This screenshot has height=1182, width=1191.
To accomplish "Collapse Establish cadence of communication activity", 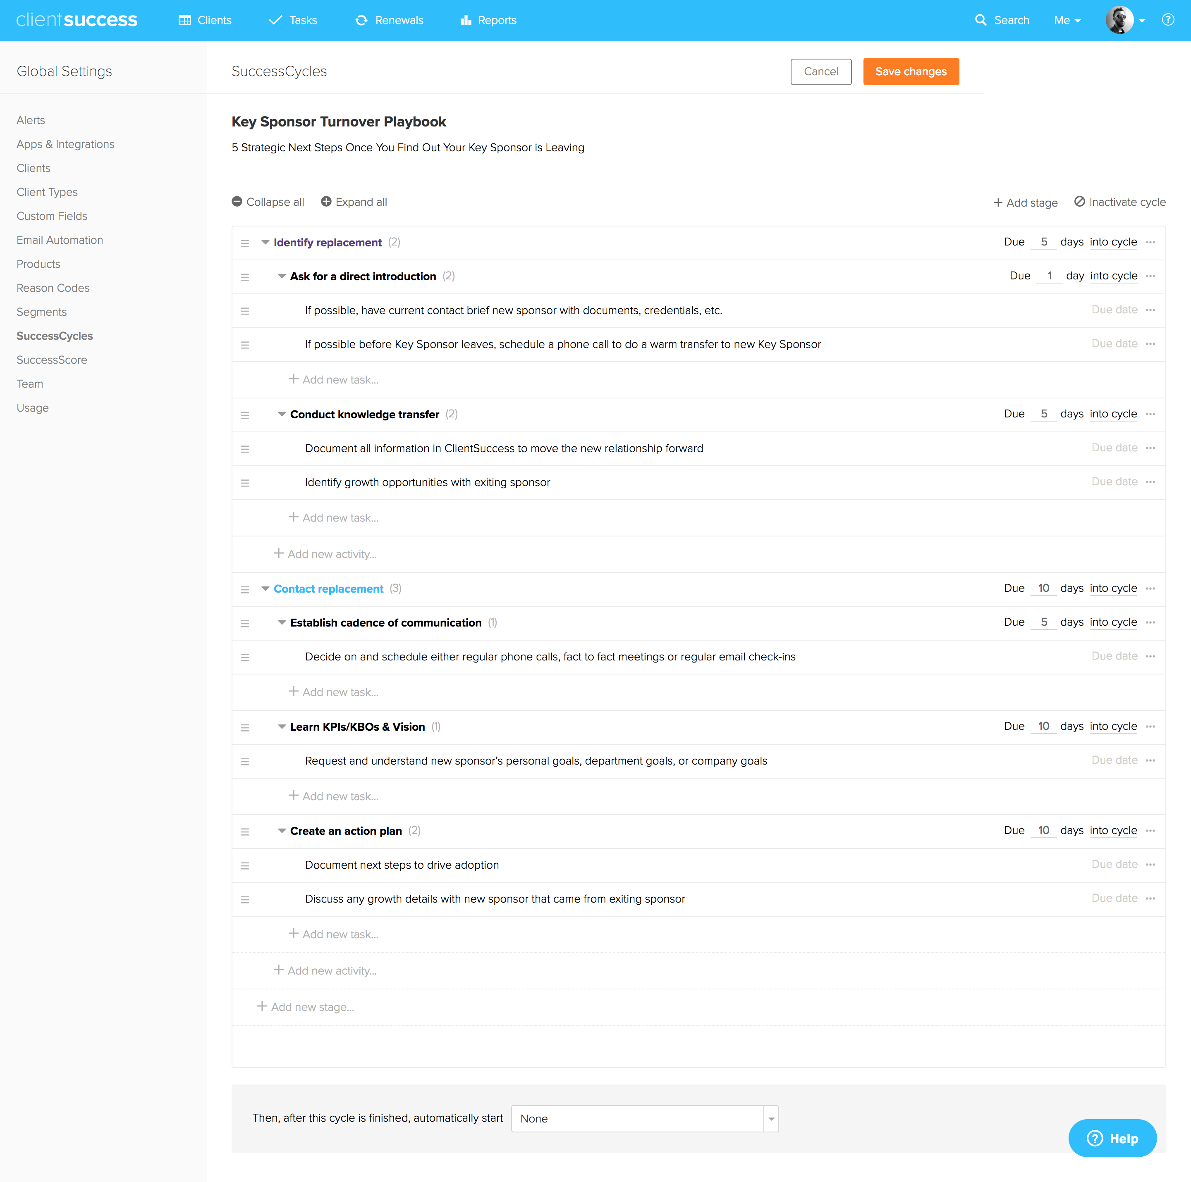I will (282, 622).
